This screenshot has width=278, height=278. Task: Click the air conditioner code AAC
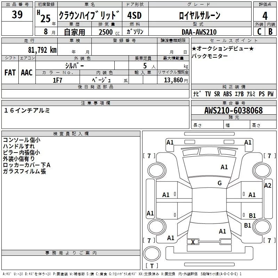click(27, 73)
